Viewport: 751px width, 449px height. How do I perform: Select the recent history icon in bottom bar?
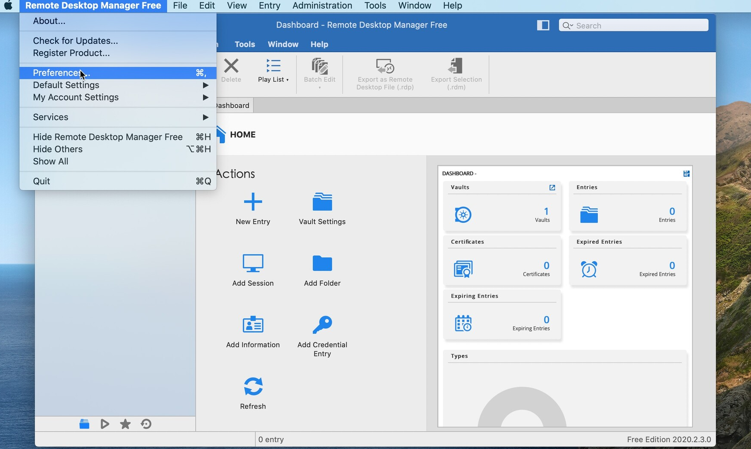pyautogui.click(x=146, y=424)
